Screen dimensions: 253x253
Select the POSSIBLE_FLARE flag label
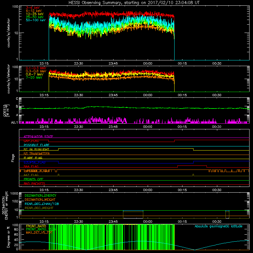(36, 145)
